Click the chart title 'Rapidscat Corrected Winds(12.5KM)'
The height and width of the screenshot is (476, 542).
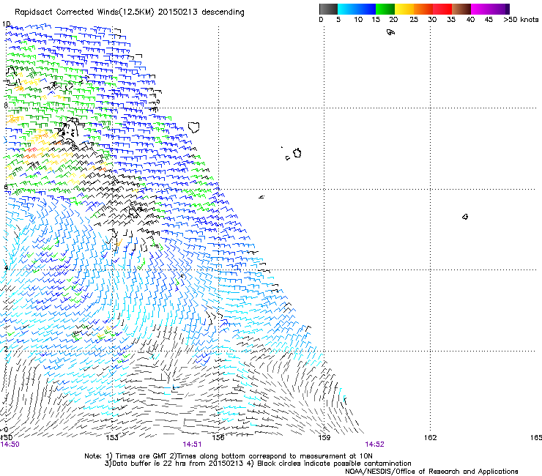click(84, 12)
